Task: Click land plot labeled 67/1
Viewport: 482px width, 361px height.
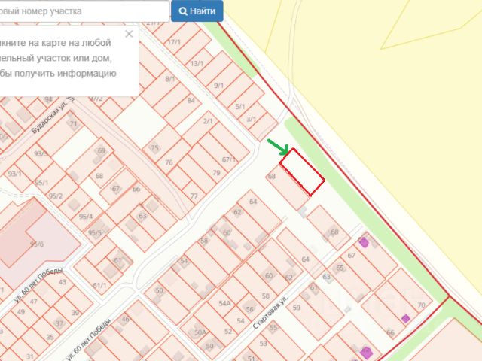Action: click(229, 159)
